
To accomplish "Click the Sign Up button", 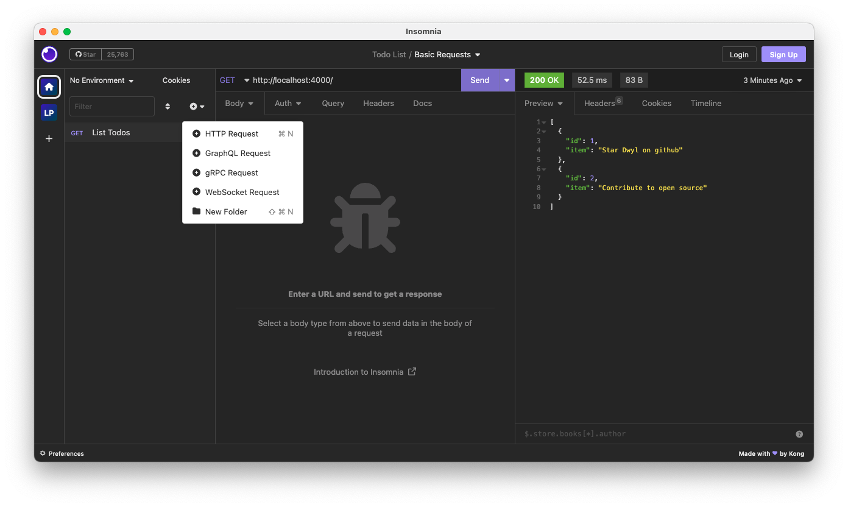I will pos(783,54).
